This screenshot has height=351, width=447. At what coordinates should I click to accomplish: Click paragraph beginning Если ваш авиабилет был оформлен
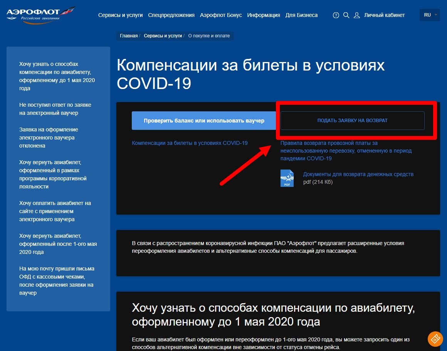(x=271, y=343)
